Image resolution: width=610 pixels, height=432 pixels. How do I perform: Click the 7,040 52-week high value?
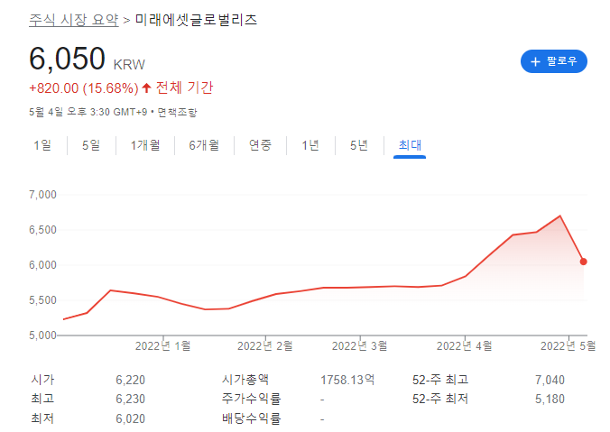(x=550, y=380)
